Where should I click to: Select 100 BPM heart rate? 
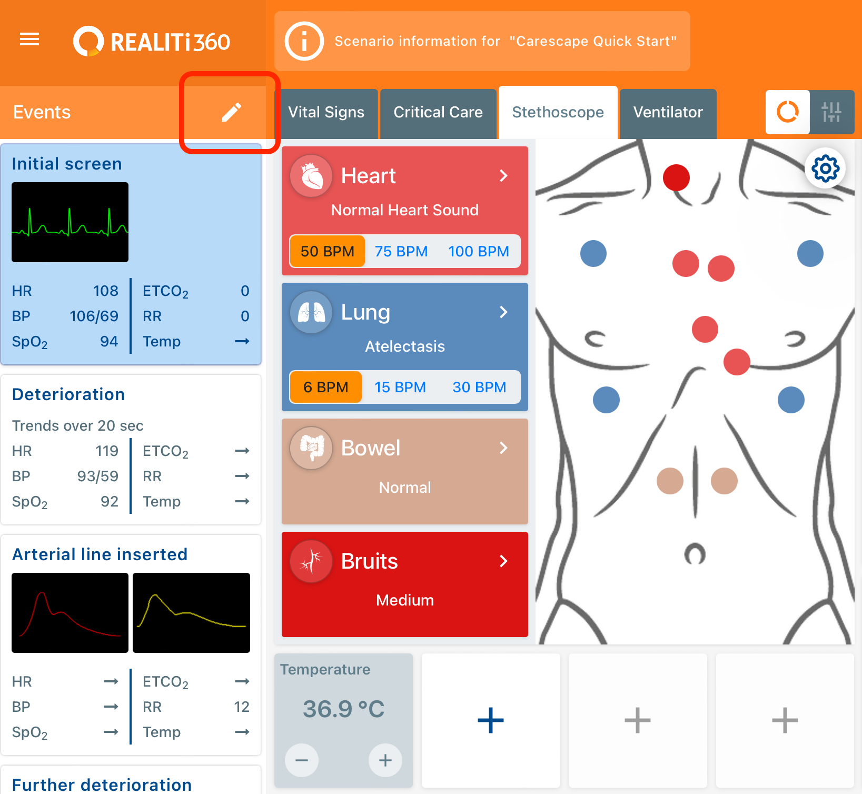tap(478, 251)
